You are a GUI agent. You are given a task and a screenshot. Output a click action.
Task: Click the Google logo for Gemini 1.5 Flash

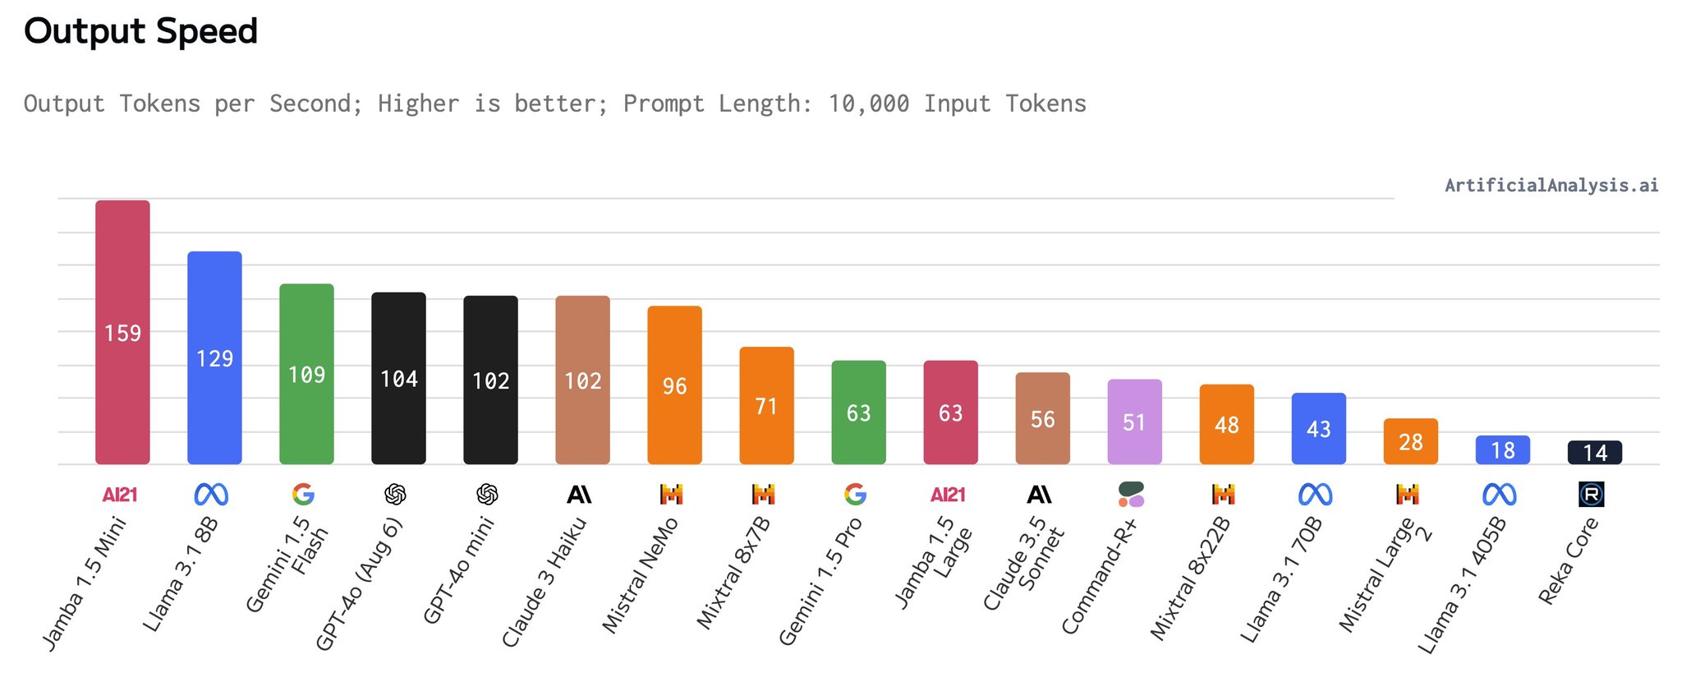pyautogui.click(x=303, y=495)
